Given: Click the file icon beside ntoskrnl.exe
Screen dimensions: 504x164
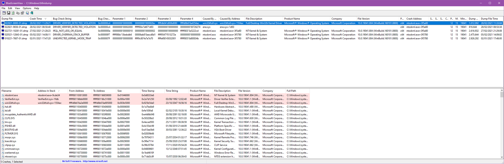Looking at the screenshot, I should click(3, 95).
